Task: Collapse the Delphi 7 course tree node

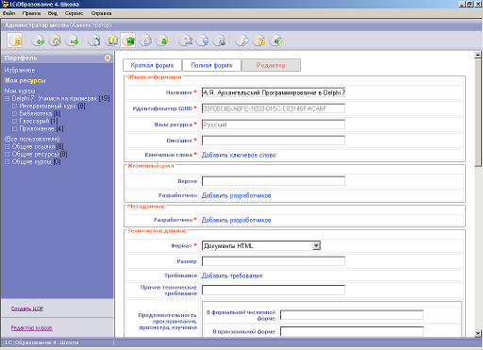Action: tap(8, 99)
